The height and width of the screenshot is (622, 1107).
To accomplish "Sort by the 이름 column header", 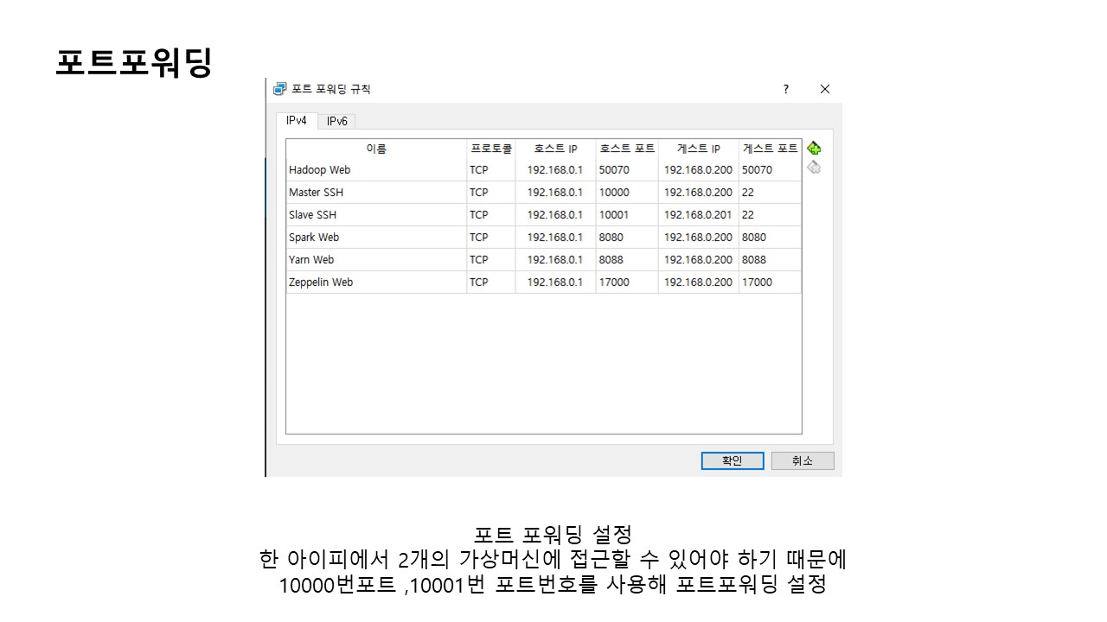I will (x=376, y=149).
